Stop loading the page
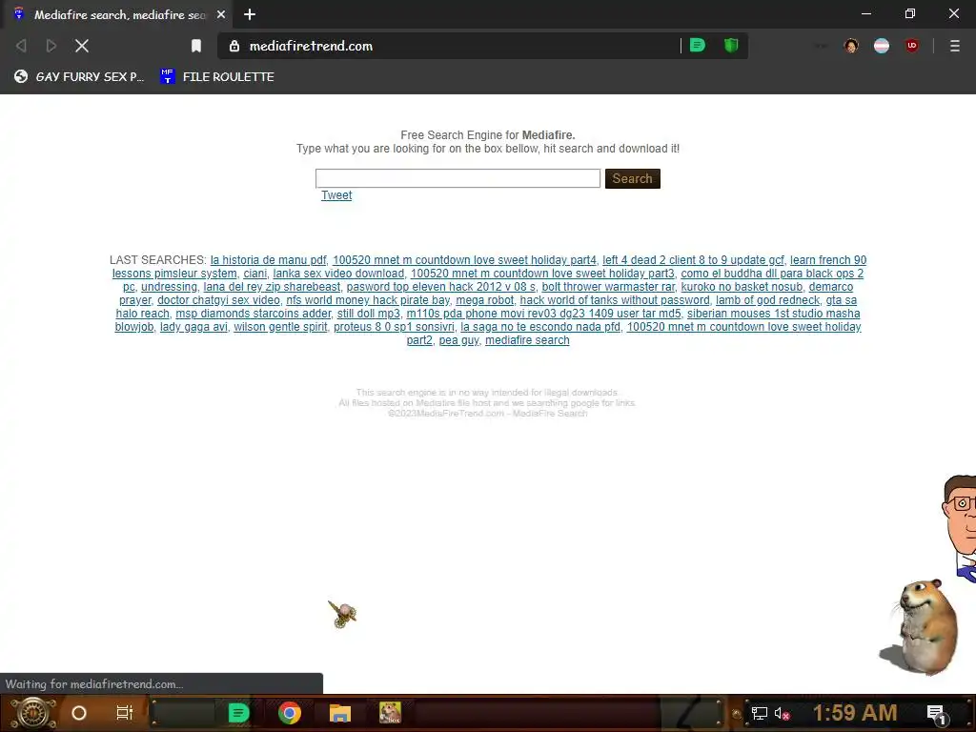Viewport: 976px width, 732px height. point(82,46)
